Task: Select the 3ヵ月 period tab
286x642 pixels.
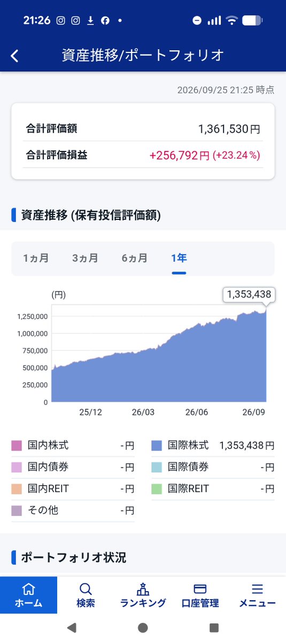Action: (85, 258)
